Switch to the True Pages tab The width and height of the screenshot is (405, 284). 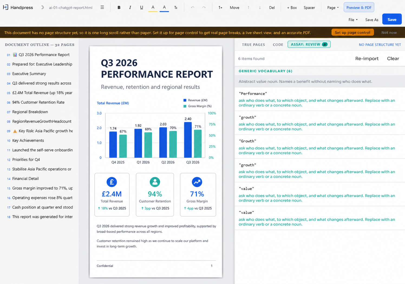[253, 45]
